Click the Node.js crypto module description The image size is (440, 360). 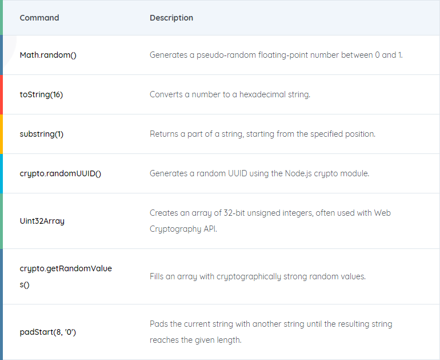point(259,173)
